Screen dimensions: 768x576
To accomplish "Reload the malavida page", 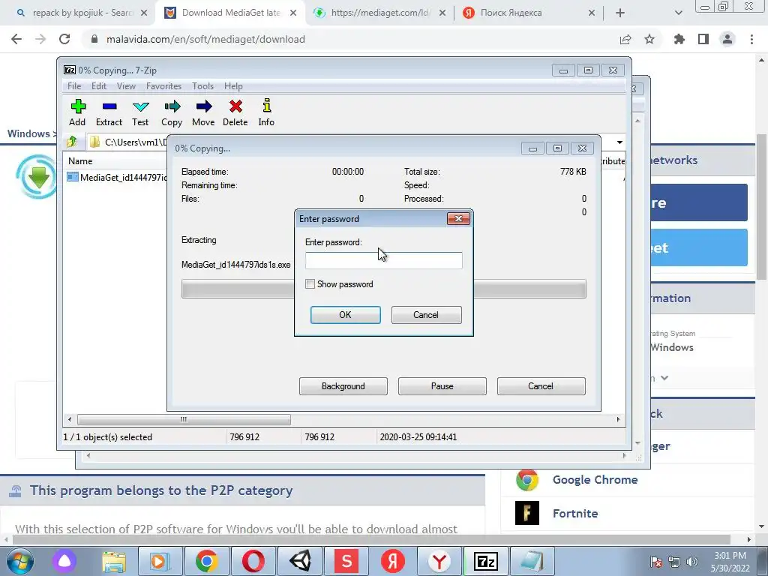I will point(64,39).
